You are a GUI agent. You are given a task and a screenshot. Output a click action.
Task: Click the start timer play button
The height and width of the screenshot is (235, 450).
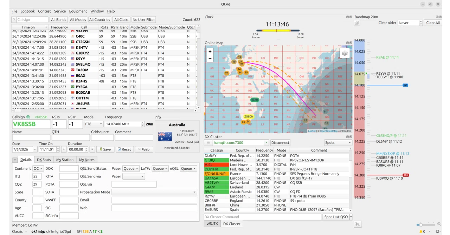(64, 149)
